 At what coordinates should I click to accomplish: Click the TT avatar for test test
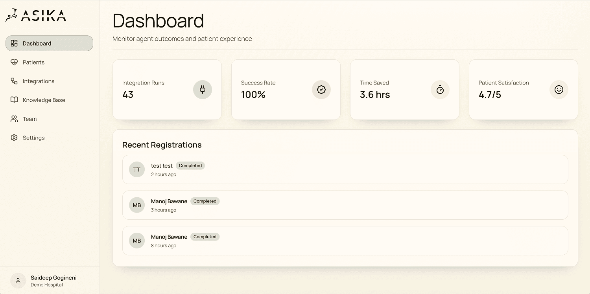[137, 169]
